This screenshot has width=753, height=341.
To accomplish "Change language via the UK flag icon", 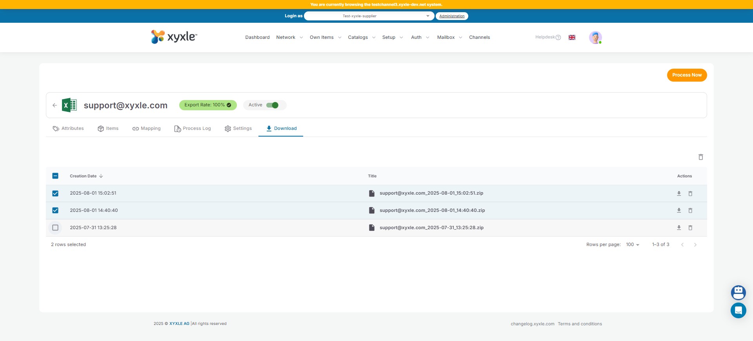I will click(x=572, y=38).
